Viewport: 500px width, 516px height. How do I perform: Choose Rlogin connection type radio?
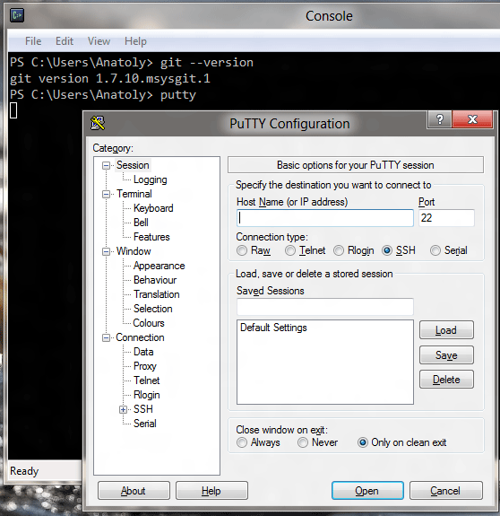[339, 250]
